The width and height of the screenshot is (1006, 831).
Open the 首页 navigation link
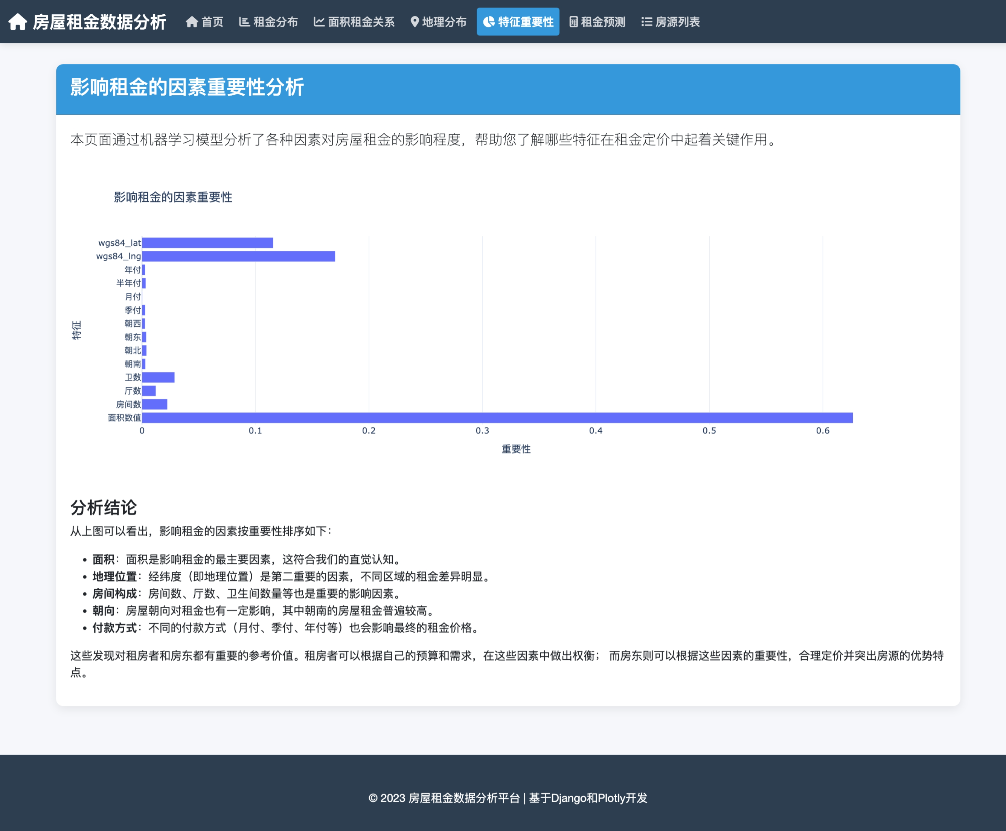[212, 22]
